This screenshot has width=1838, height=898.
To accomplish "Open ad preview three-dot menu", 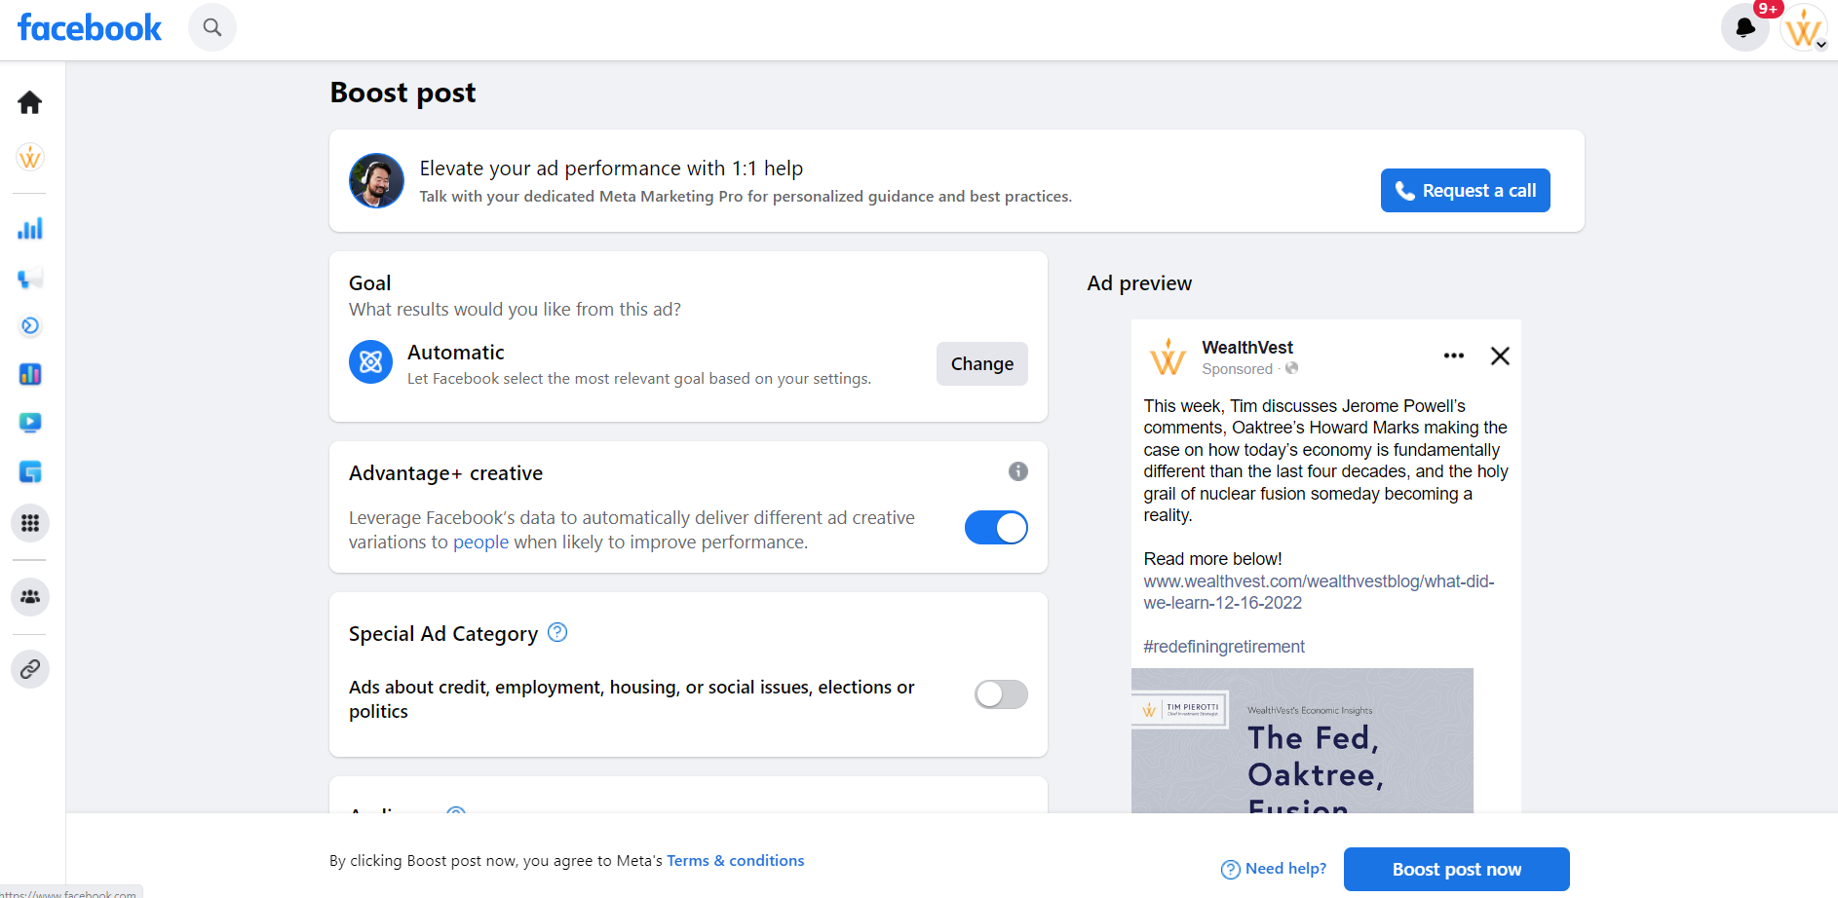I will coord(1453,355).
